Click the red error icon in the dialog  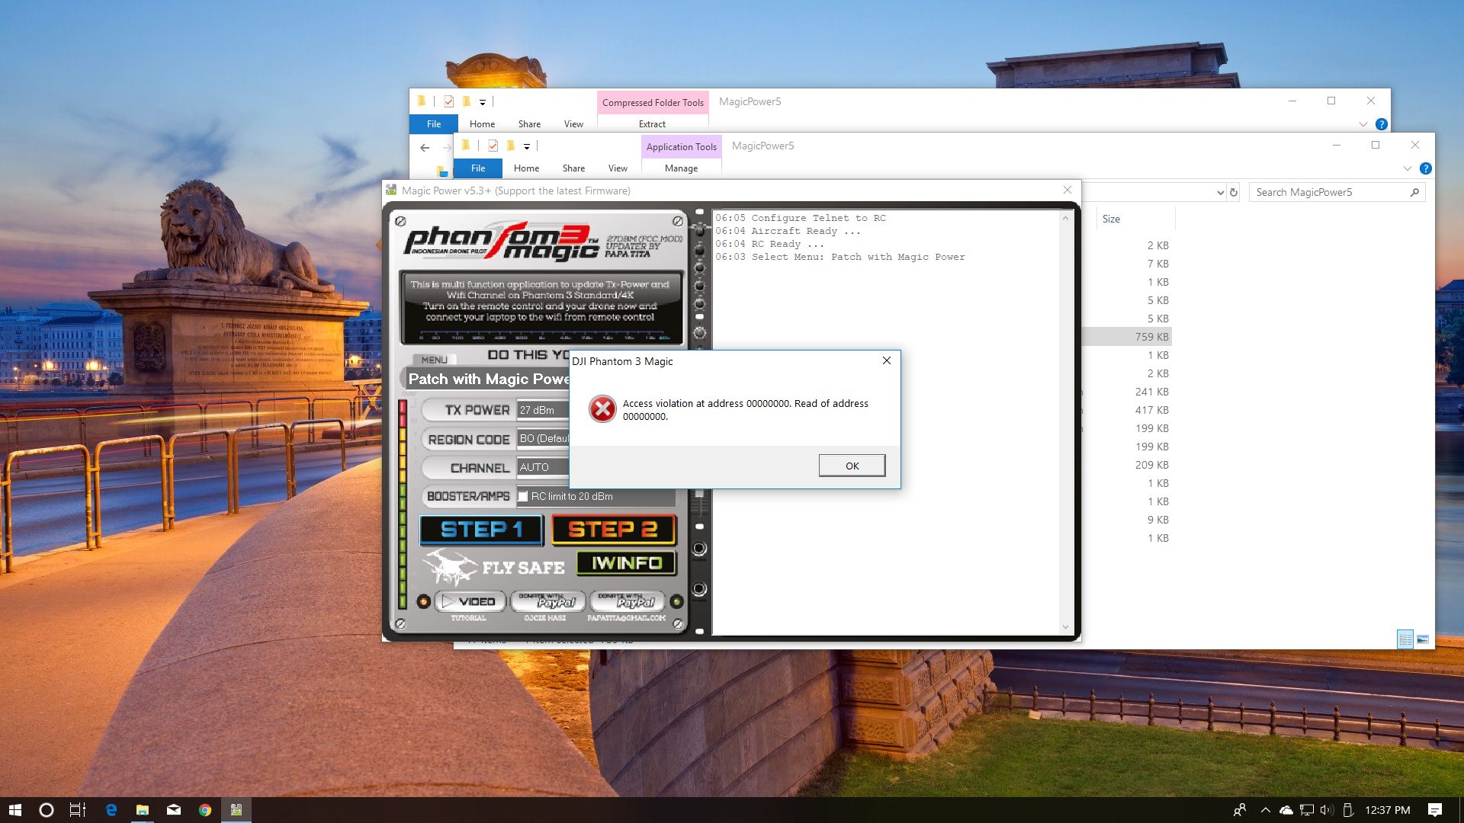pyautogui.click(x=602, y=409)
